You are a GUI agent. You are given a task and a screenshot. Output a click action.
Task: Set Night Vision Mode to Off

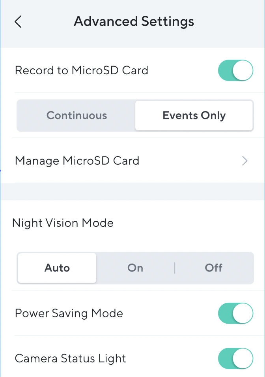pyautogui.click(x=213, y=268)
